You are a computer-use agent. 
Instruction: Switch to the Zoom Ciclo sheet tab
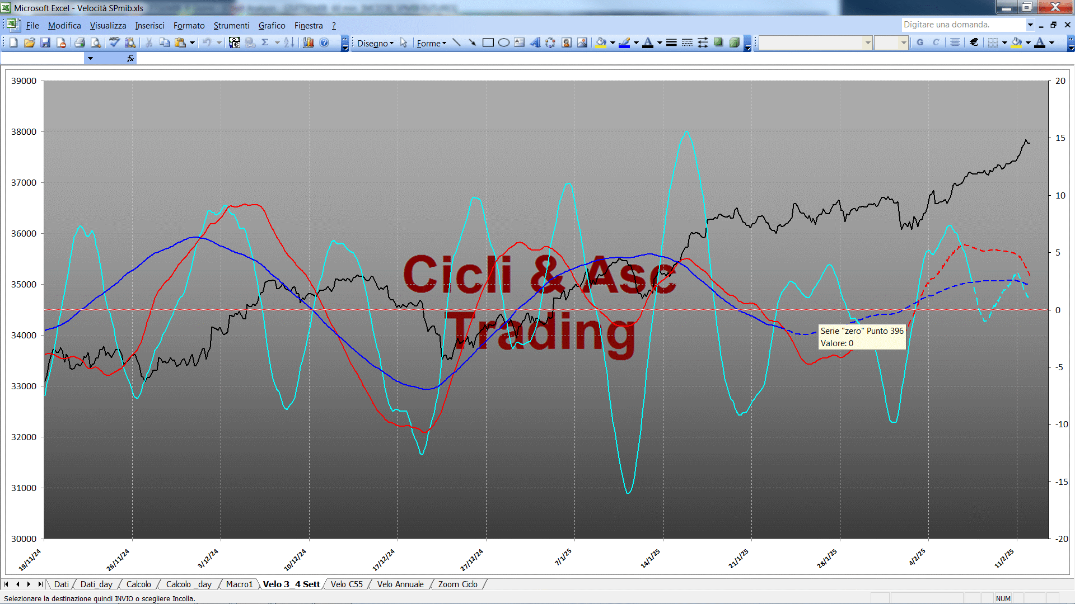[x=457, y=584]
